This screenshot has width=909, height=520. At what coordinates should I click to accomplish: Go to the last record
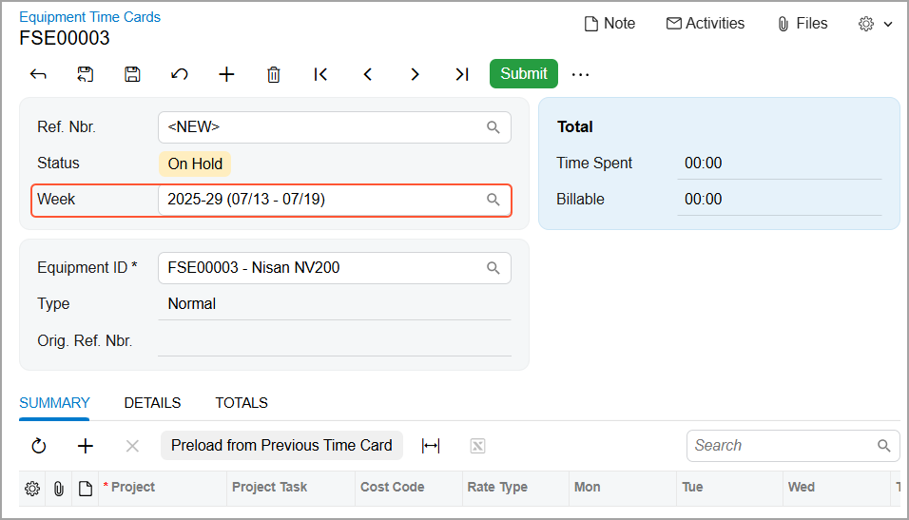(461, 74)
